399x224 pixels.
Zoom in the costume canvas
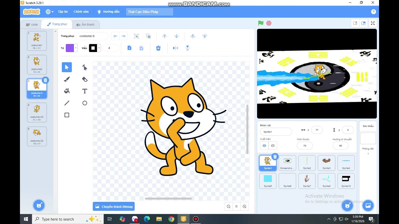pyautogui.click(x=244, y=206)
